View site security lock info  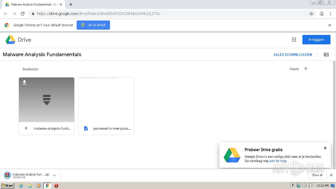[33, 14]
